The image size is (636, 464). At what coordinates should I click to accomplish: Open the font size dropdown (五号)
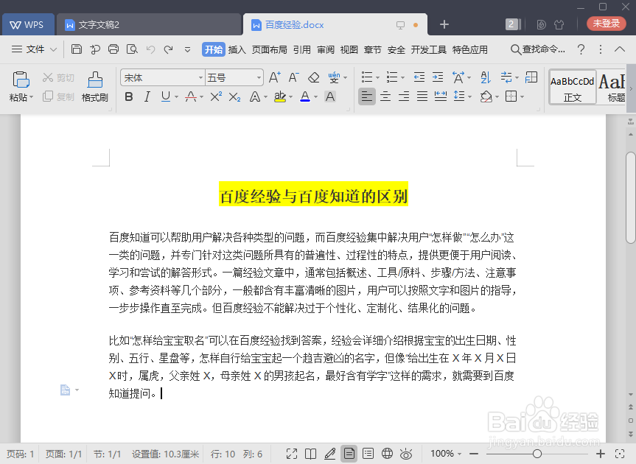259,77
